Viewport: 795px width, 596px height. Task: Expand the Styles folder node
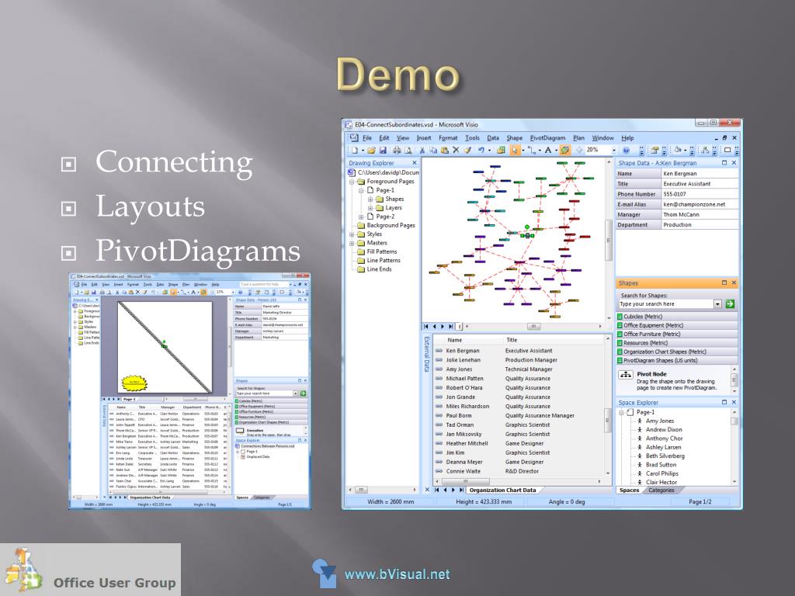352,234
